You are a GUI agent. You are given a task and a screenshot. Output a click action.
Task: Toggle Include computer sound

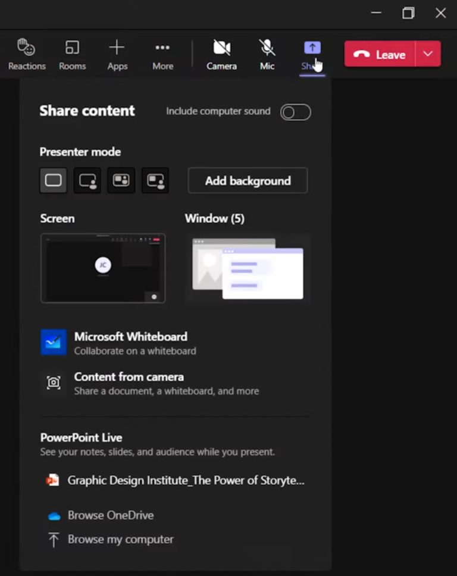(295, 111)
